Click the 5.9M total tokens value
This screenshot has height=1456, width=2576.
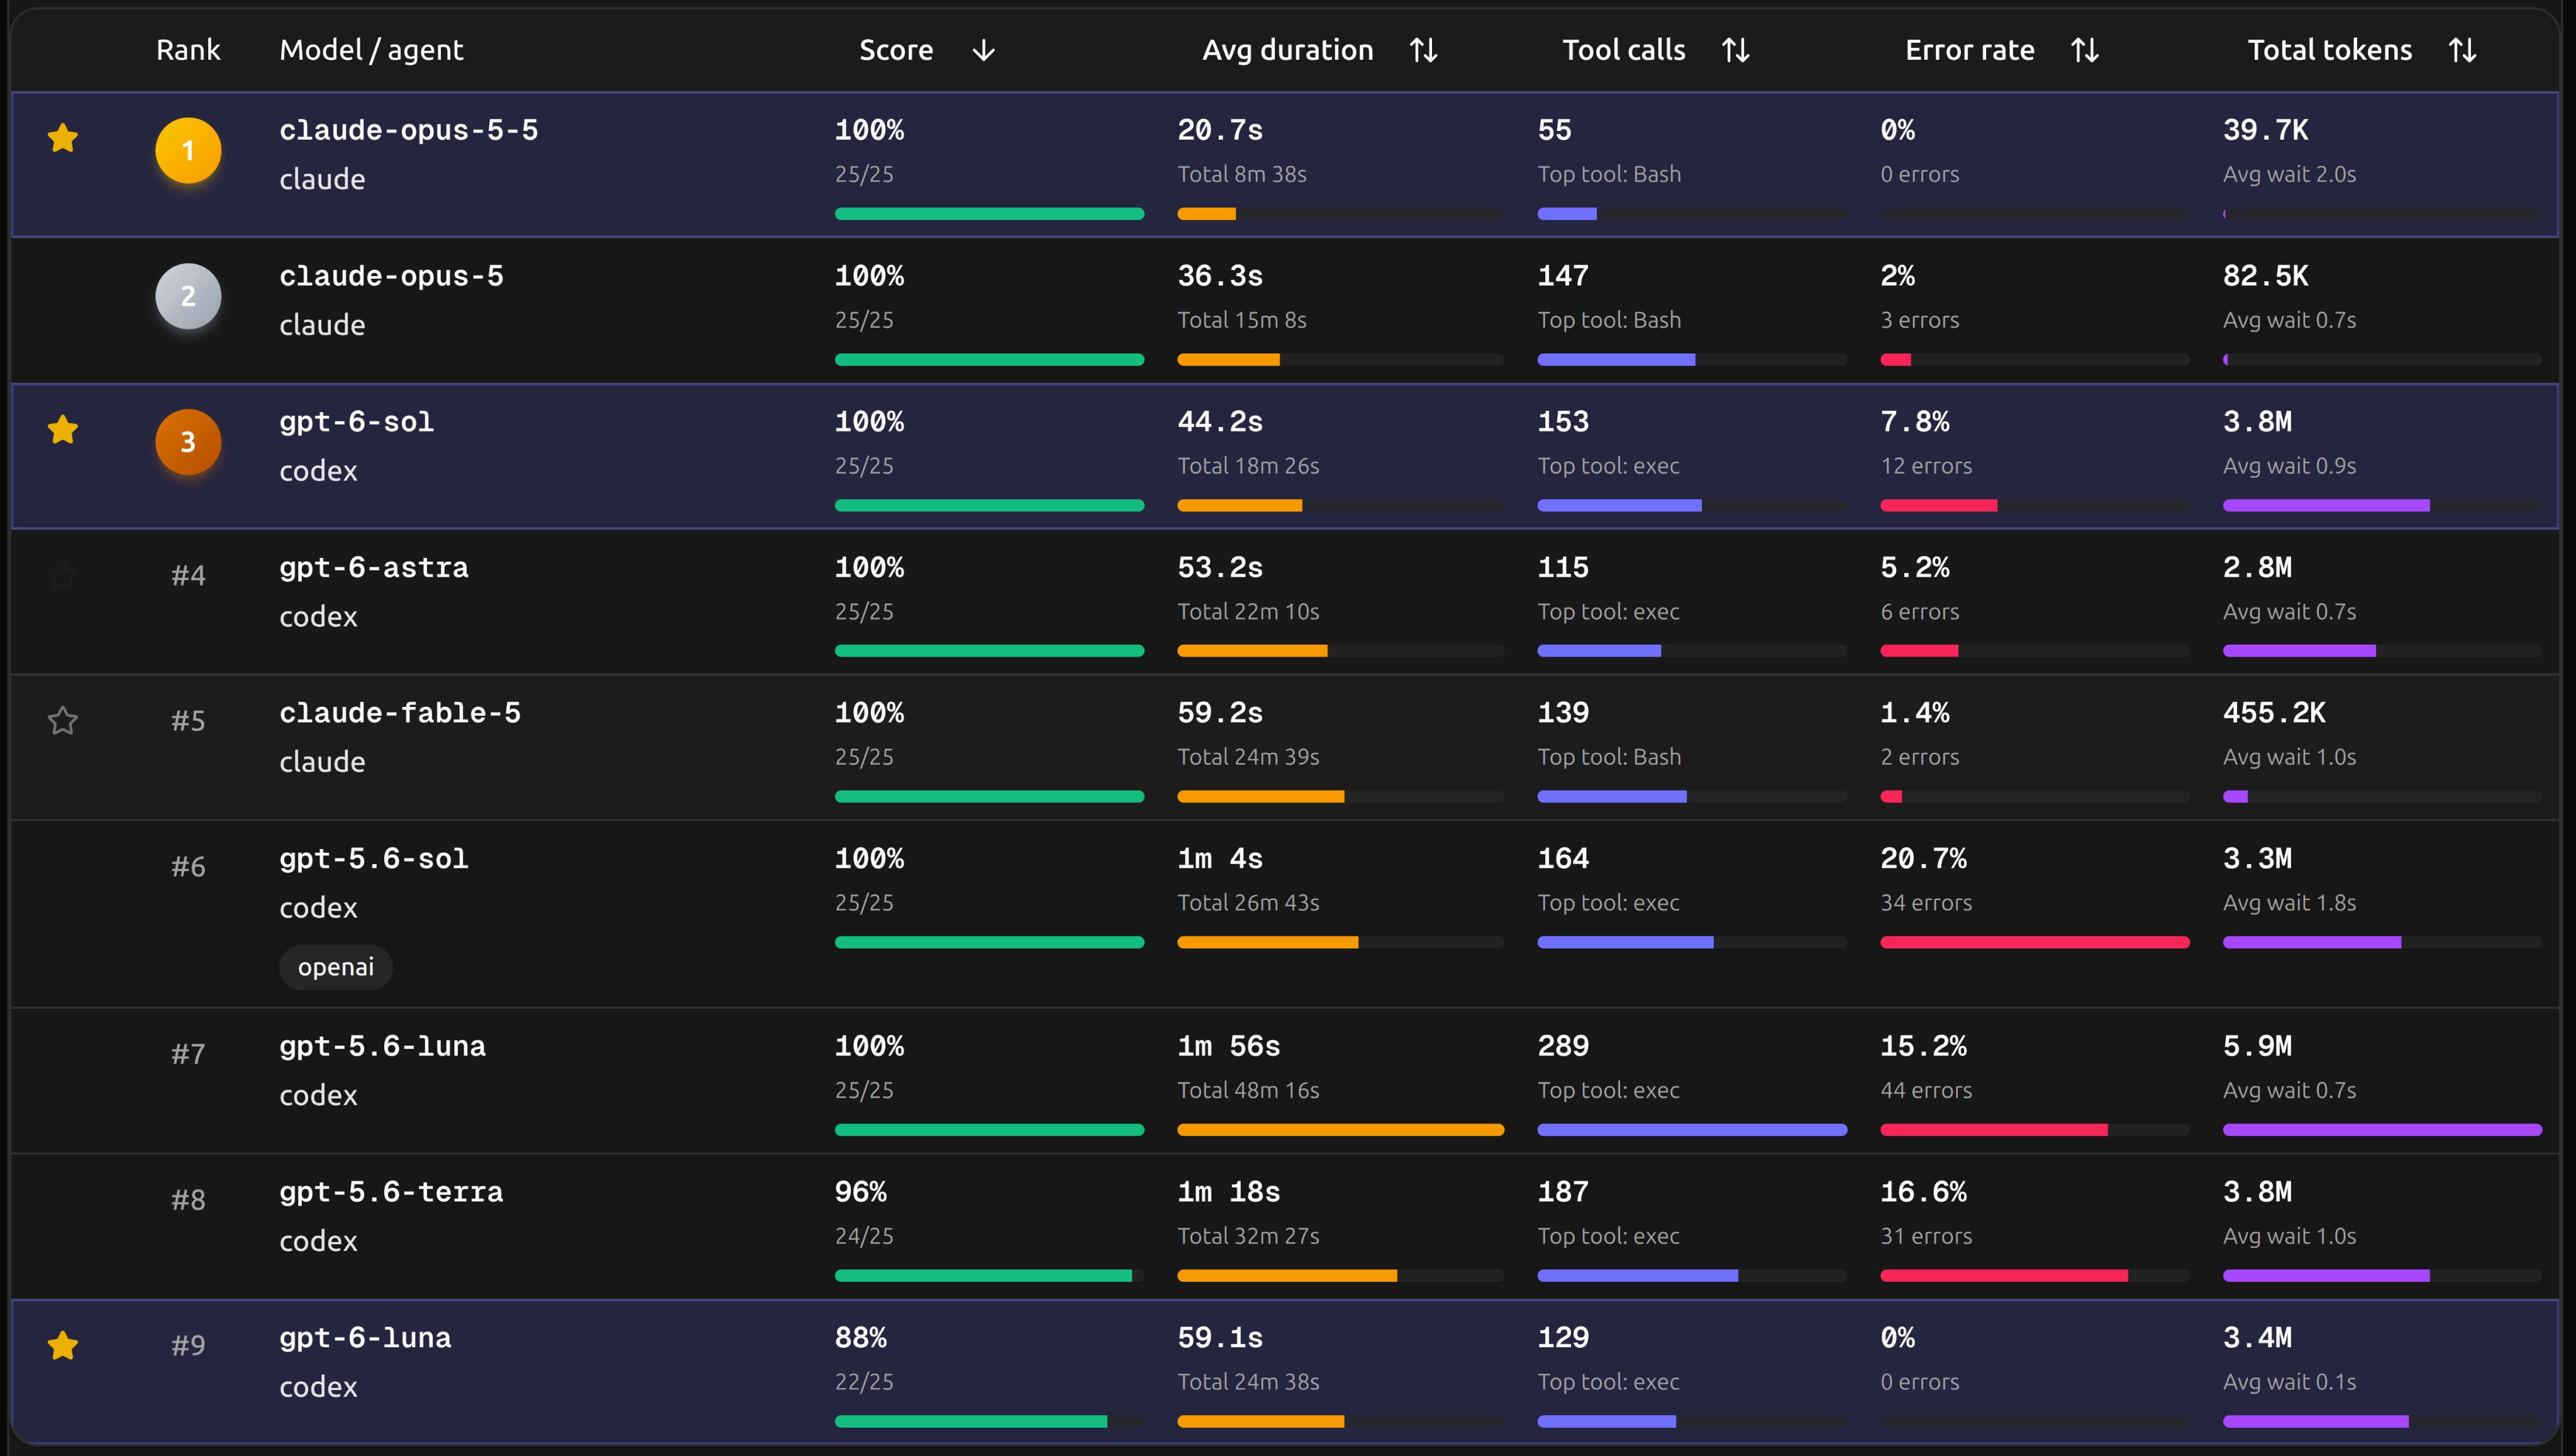click(x=2257, y=1046)
